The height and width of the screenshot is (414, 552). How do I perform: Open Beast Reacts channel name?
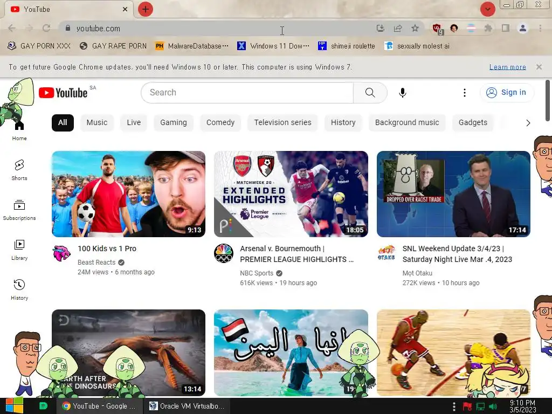click(x=96, y=263)
